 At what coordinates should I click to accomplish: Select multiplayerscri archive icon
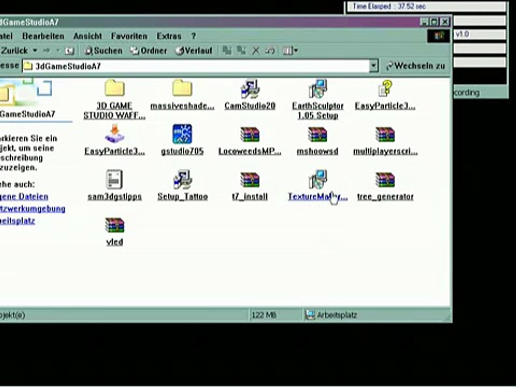[x=385, y=134]
